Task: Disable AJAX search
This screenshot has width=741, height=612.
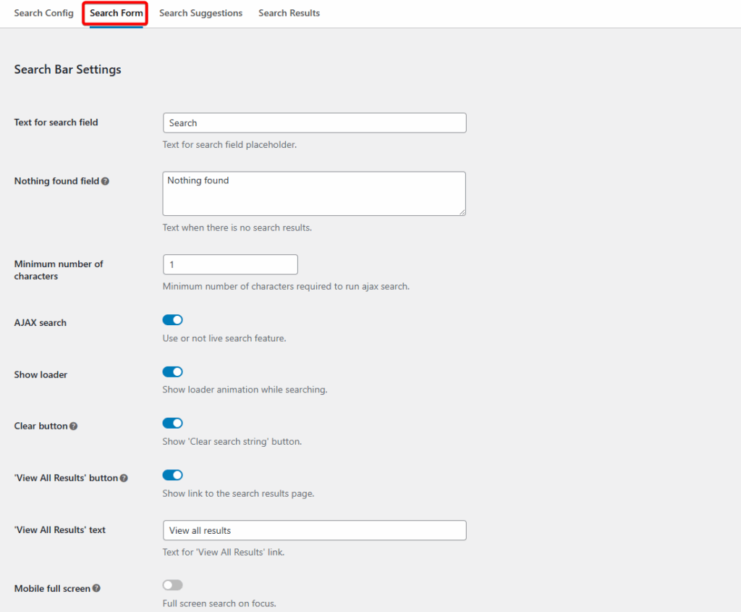Action: pyautogui.click(x=172, y=320)
